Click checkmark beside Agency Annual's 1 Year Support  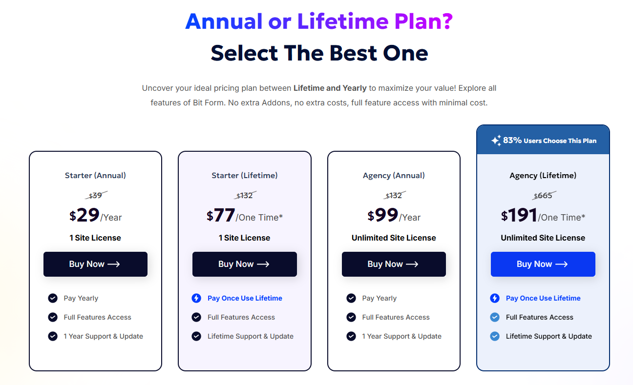pyautogui.click(x=351, y=336)
